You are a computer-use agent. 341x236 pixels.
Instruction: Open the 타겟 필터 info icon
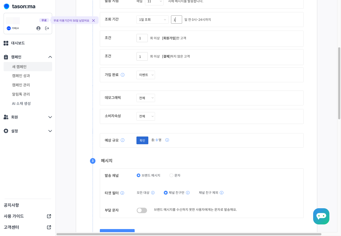[122, 193]
